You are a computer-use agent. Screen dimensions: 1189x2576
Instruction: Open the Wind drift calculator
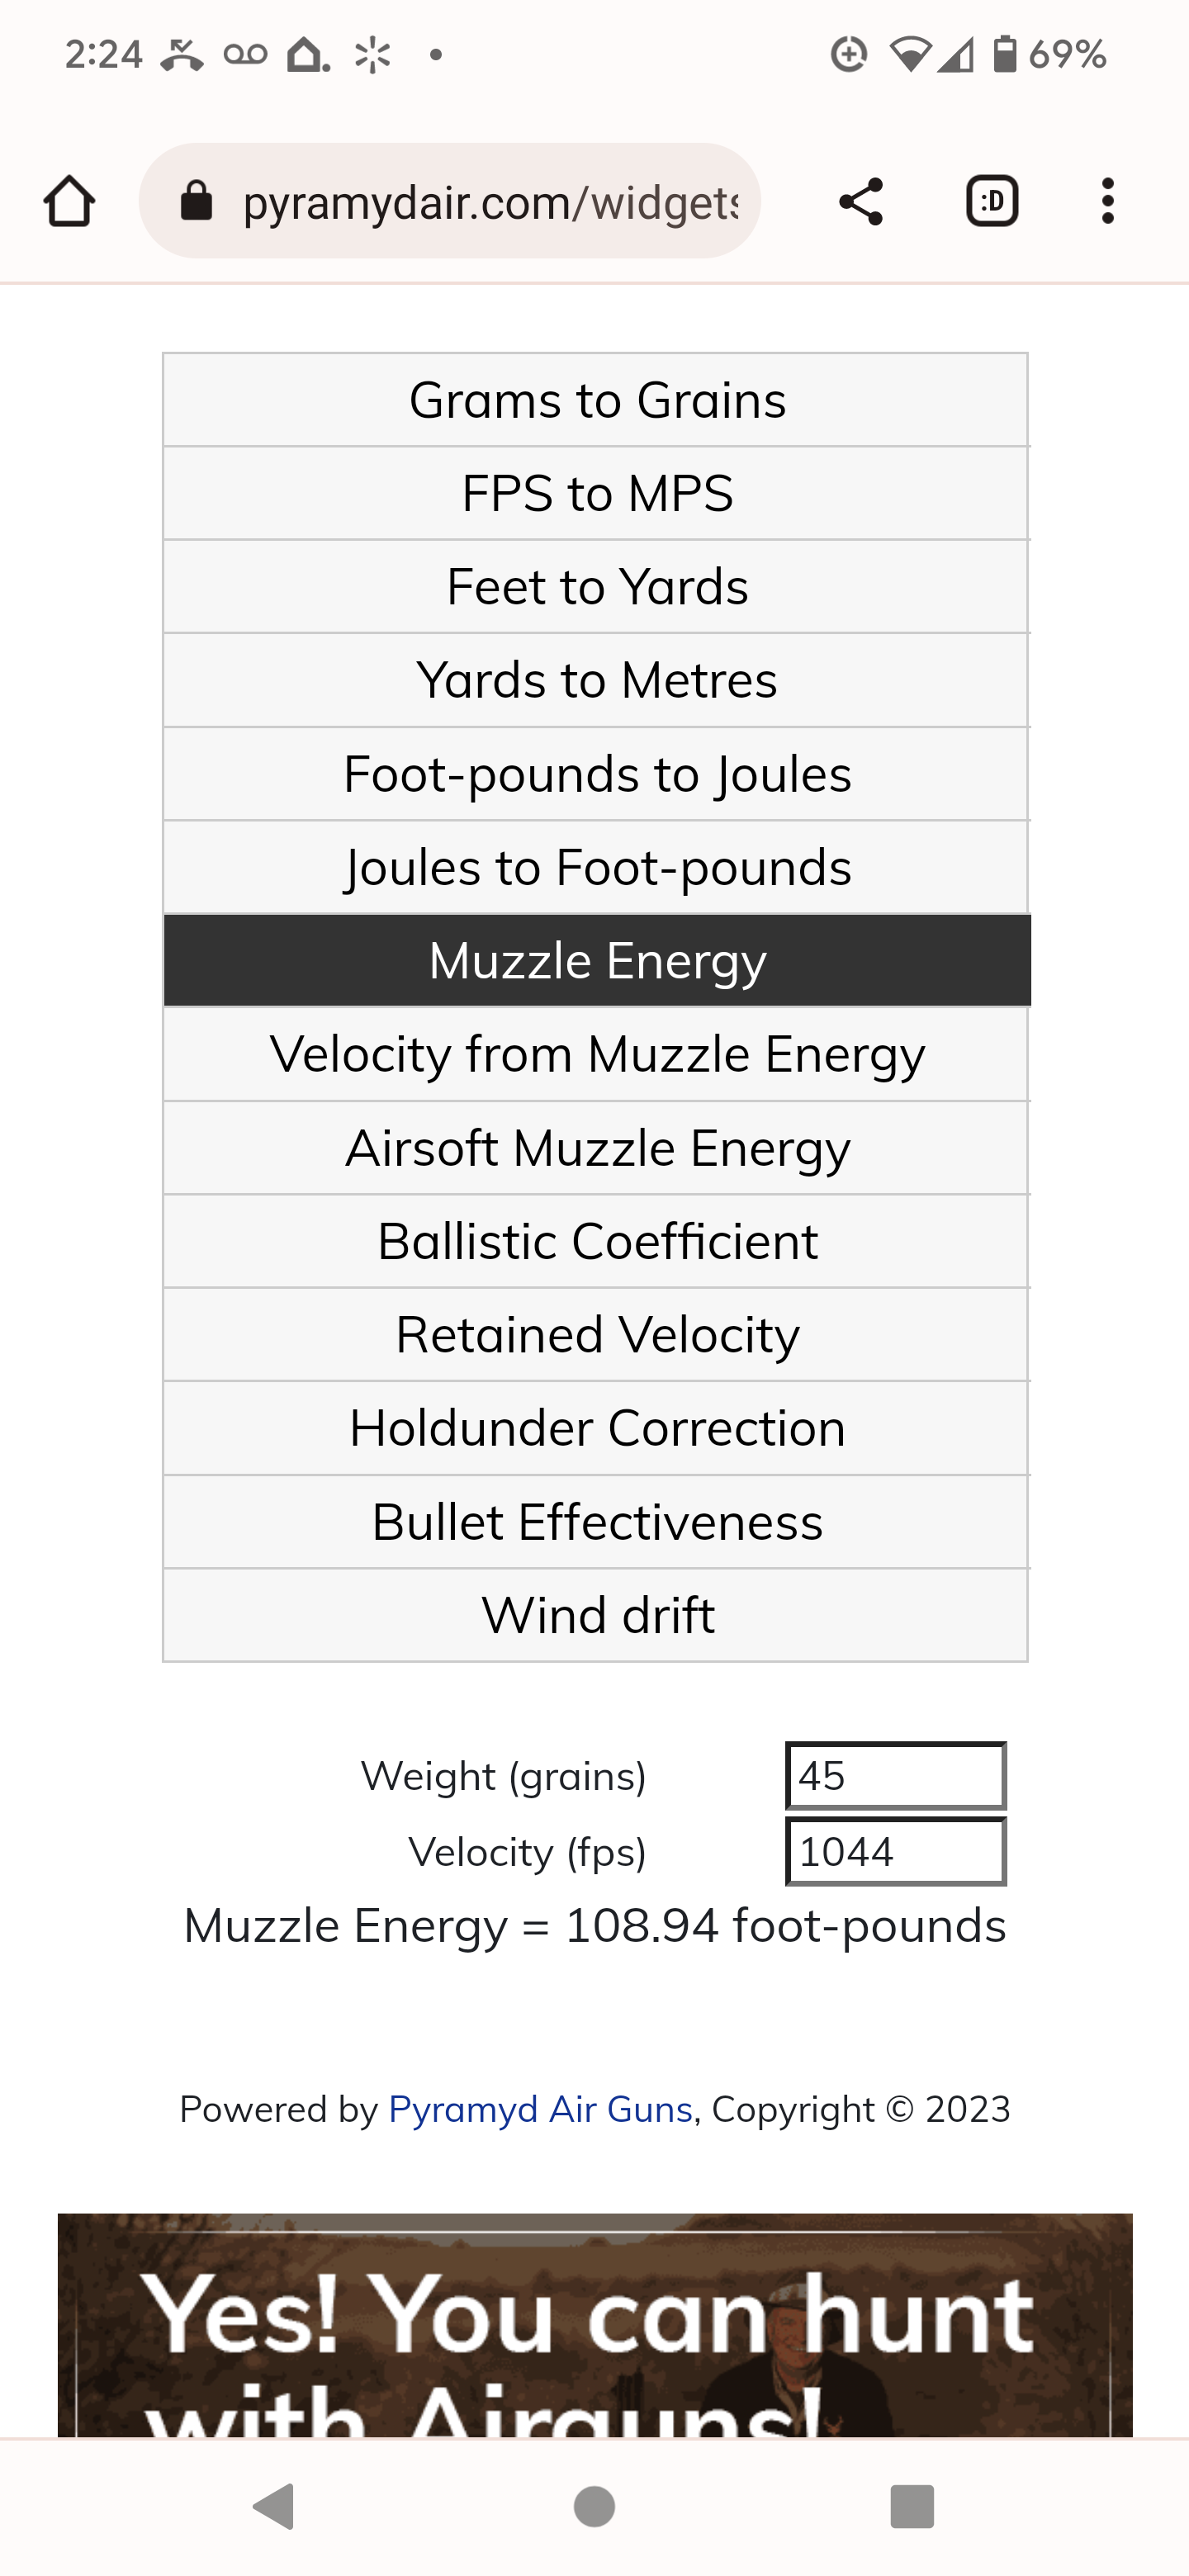click(x=596, y=1615)
